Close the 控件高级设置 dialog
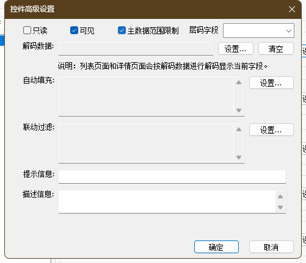This screenshot has height=263, width=306. pyautogui.click(x=292, y=9)
